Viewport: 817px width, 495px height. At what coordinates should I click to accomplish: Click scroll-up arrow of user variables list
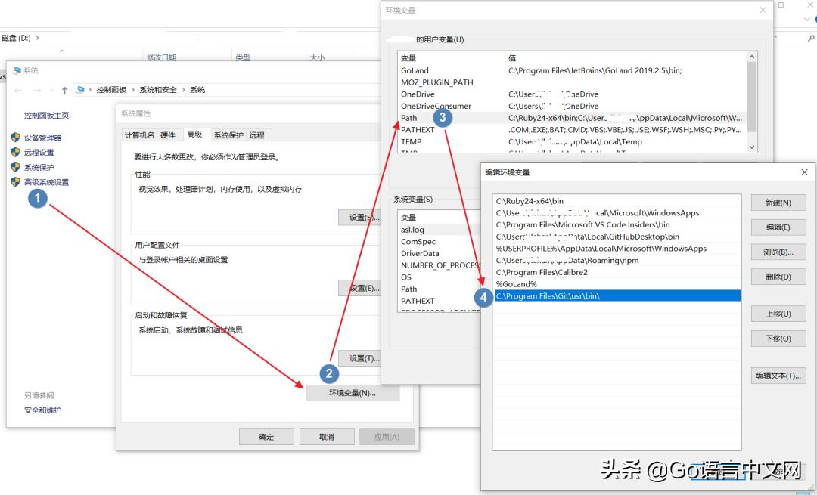click(751, 57)
